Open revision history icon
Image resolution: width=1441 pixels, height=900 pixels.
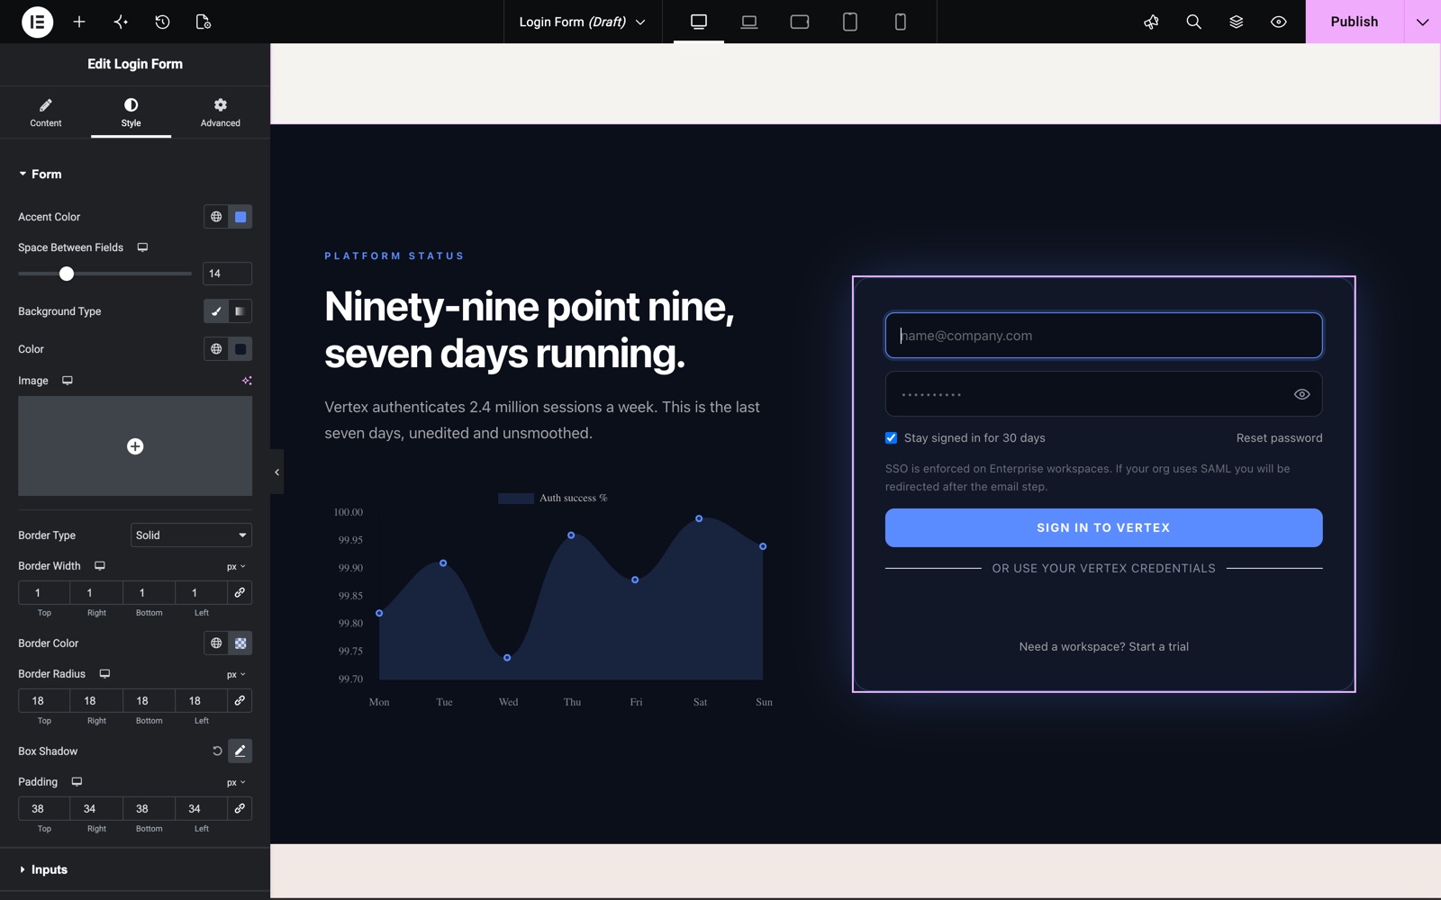(162, 22)
